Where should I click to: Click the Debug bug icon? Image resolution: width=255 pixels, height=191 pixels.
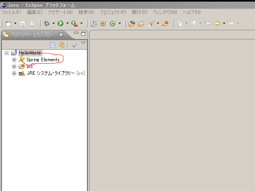point(47,23)
